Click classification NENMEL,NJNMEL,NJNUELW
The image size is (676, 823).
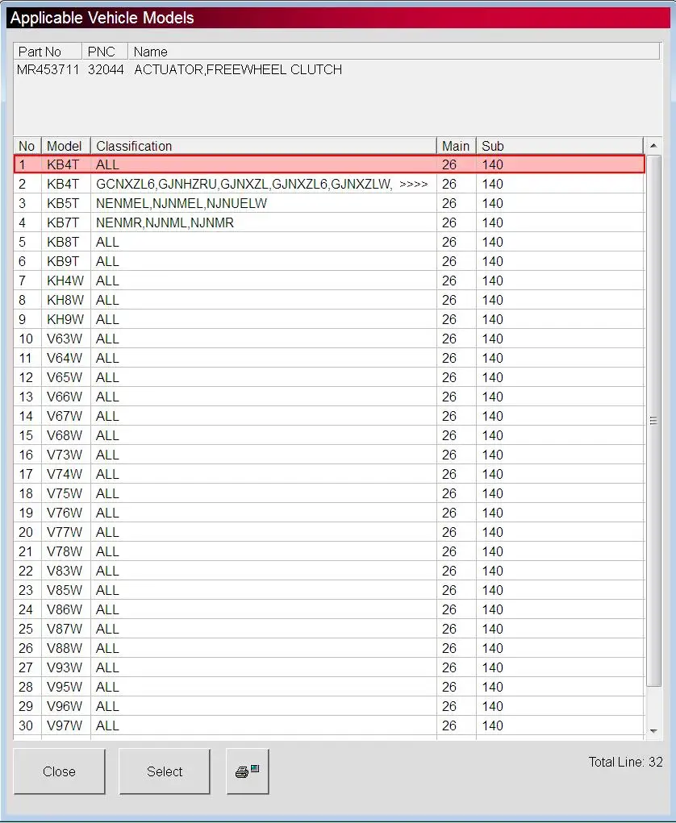click(x=182, y=204)
